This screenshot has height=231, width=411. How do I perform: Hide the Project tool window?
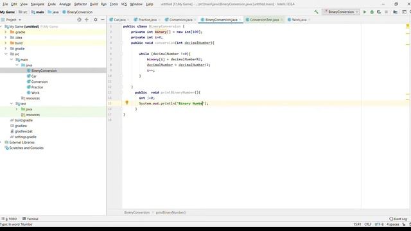(103, 20)
